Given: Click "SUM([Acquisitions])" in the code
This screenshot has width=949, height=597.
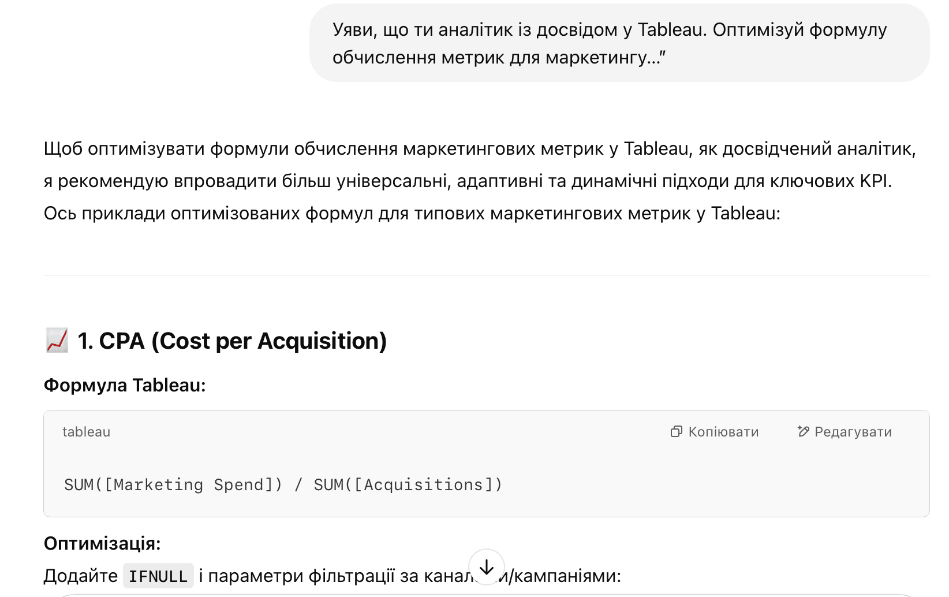Looking at the screenshot, I should click(408, 484).
